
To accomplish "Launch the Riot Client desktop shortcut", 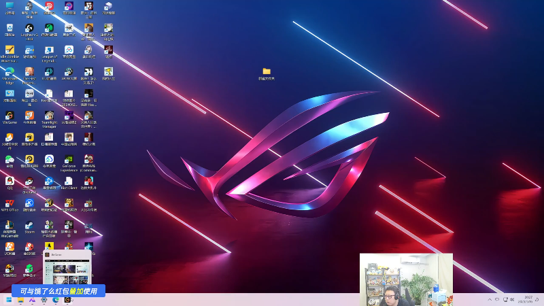I will tap(69, 183).
